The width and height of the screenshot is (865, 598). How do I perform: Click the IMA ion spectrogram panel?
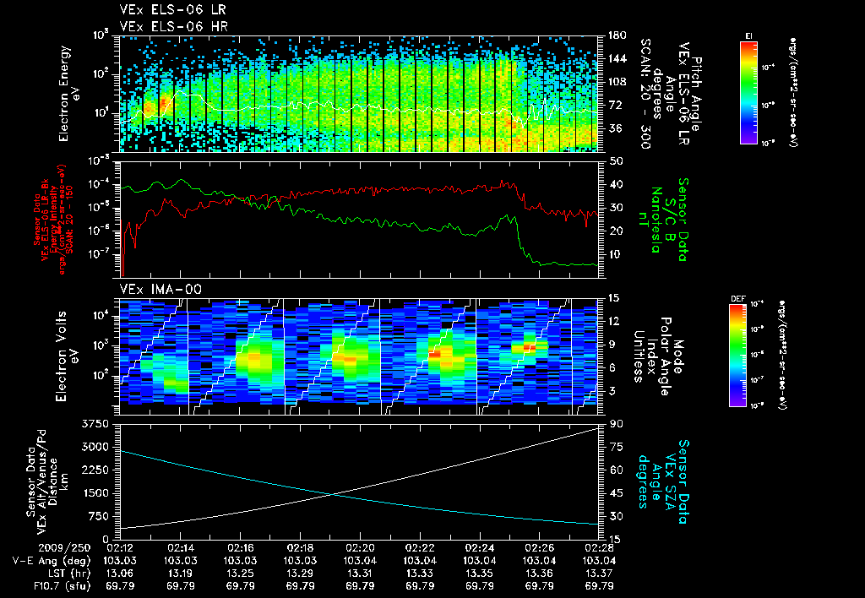pos(358,357)
